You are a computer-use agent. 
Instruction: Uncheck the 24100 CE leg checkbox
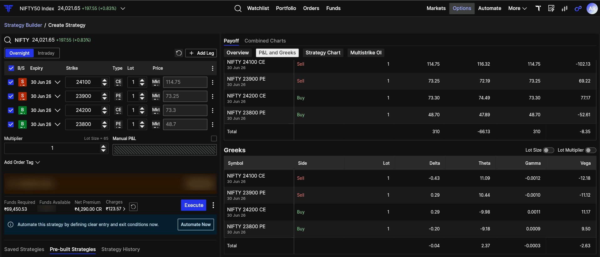click(x=11, y=82)
